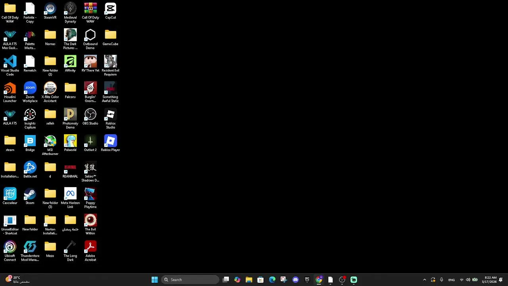This screenshot has height=286, width=508.
Task: Select the Roblox Player shortcut
Action: pyautogui.click(x=110, y=144)
